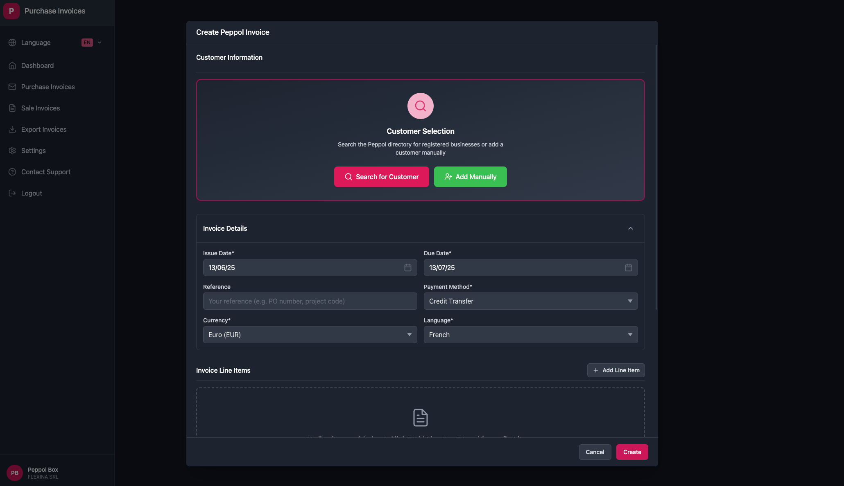Image resolution: width=844 pixels, height=486 pixels.
Task: Click the Due Date field
Action: tap(531, 268)
